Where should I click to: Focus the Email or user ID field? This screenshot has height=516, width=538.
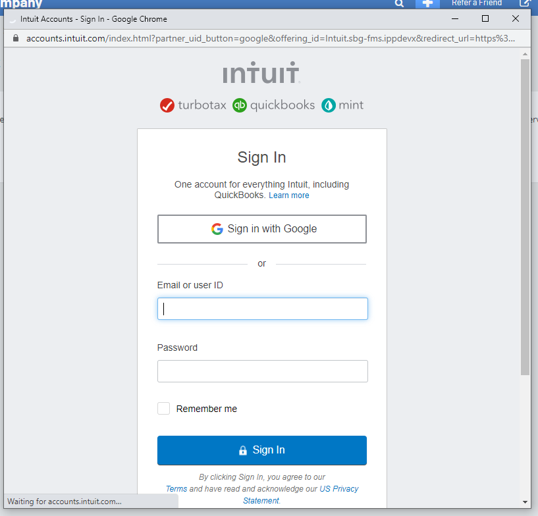click(x=263, y=309)
